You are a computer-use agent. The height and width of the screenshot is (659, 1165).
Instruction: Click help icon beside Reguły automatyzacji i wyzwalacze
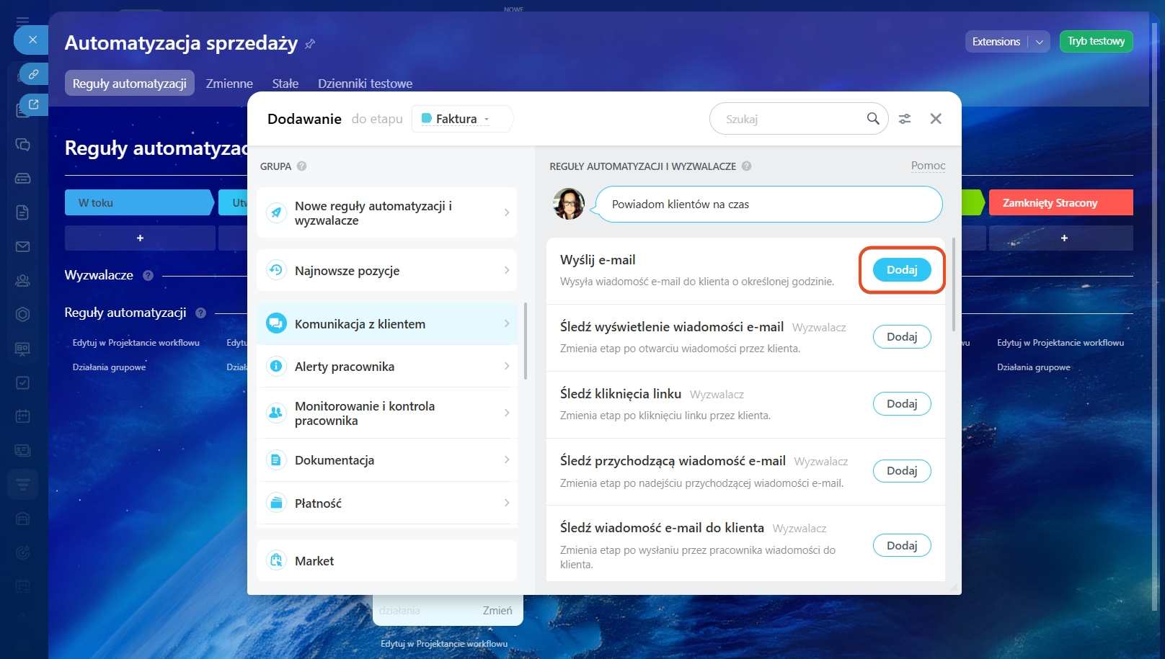pos(747,166)
